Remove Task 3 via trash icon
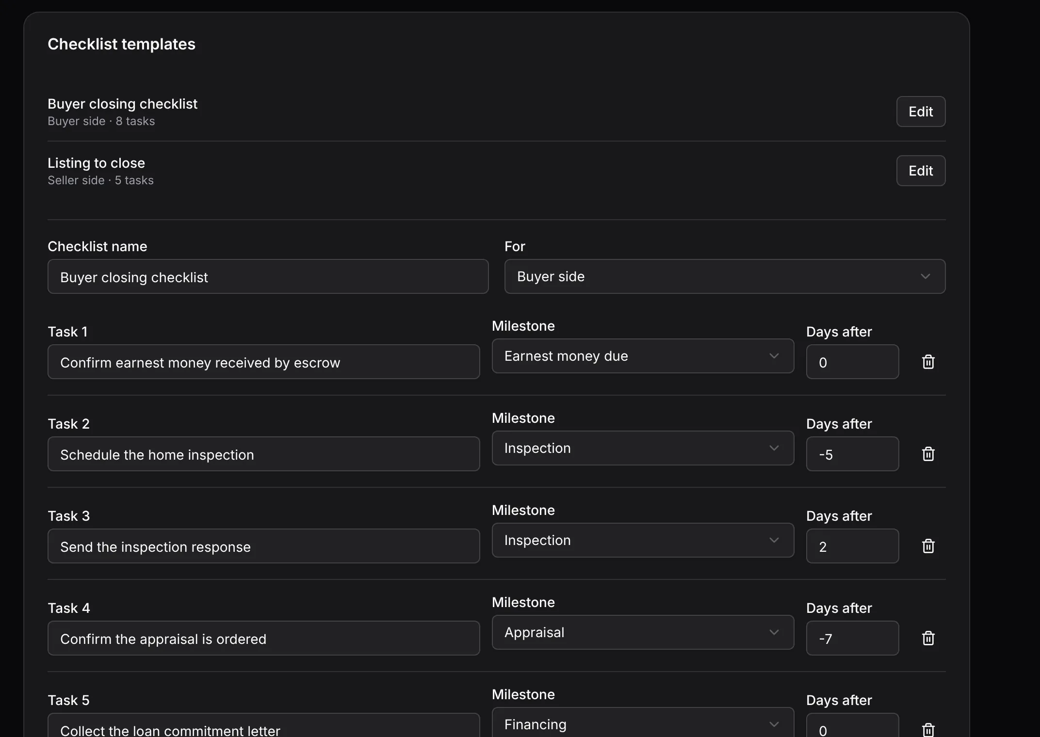 point(928,546)
